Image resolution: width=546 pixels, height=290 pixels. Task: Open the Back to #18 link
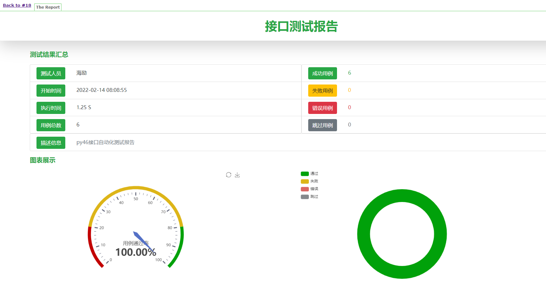coord(17,5)
